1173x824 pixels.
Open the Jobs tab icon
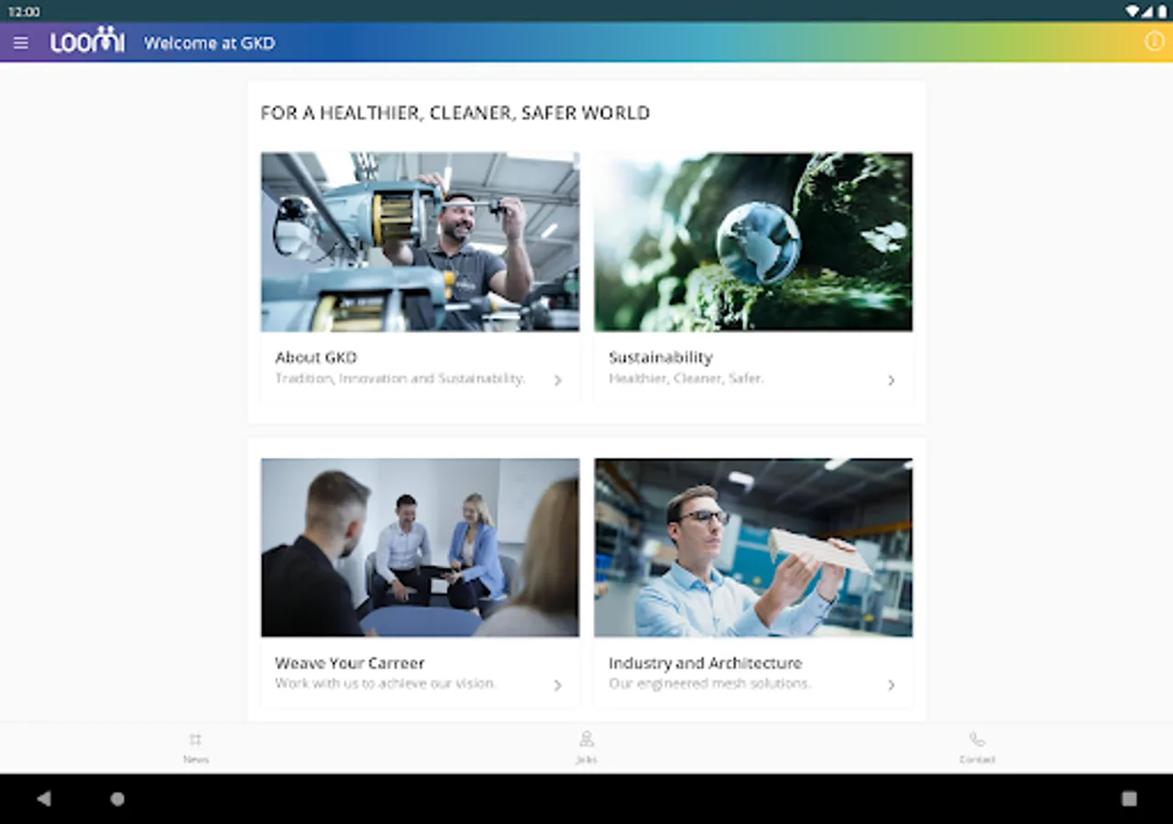[x=586, y=739]
